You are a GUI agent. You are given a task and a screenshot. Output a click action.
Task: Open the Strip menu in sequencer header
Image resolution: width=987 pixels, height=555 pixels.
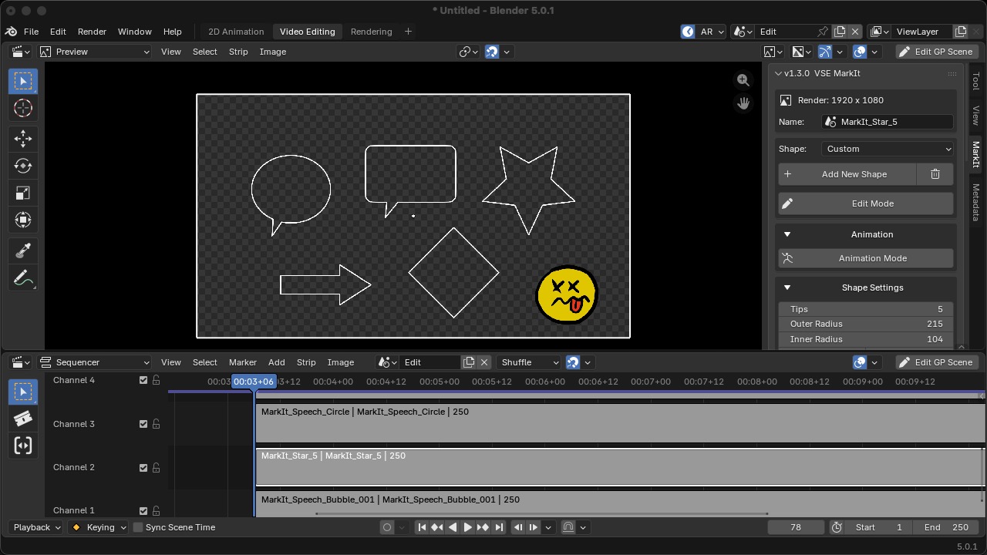click(x=306, y=362)
